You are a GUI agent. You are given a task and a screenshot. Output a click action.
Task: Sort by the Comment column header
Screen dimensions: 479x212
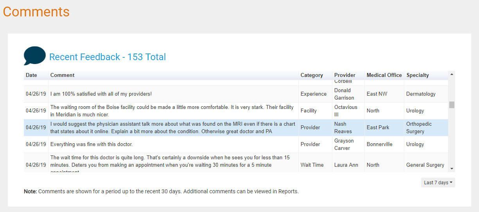62,75
